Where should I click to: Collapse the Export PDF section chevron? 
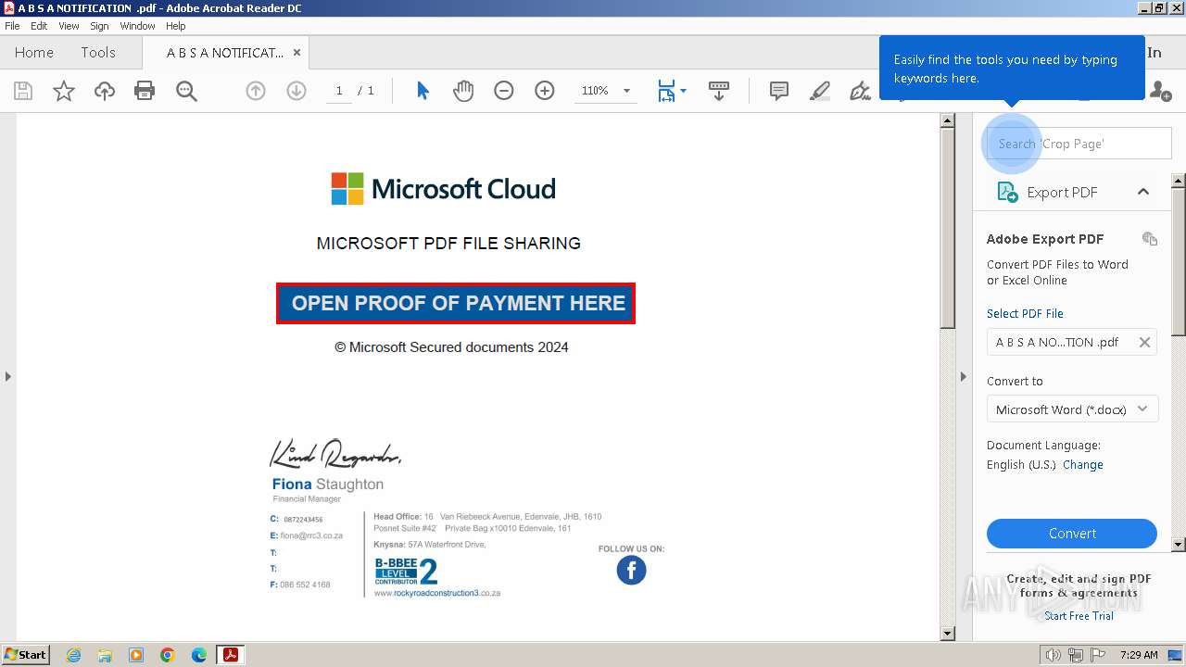tap(1143, 192)
